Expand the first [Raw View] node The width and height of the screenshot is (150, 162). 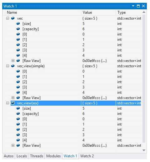pyautogui.click(x=13, y=60)
